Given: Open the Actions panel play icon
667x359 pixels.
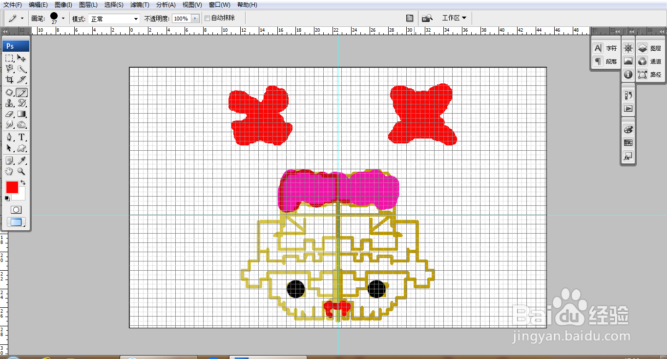Looking at the screenshot, I should tap(628, 109).
